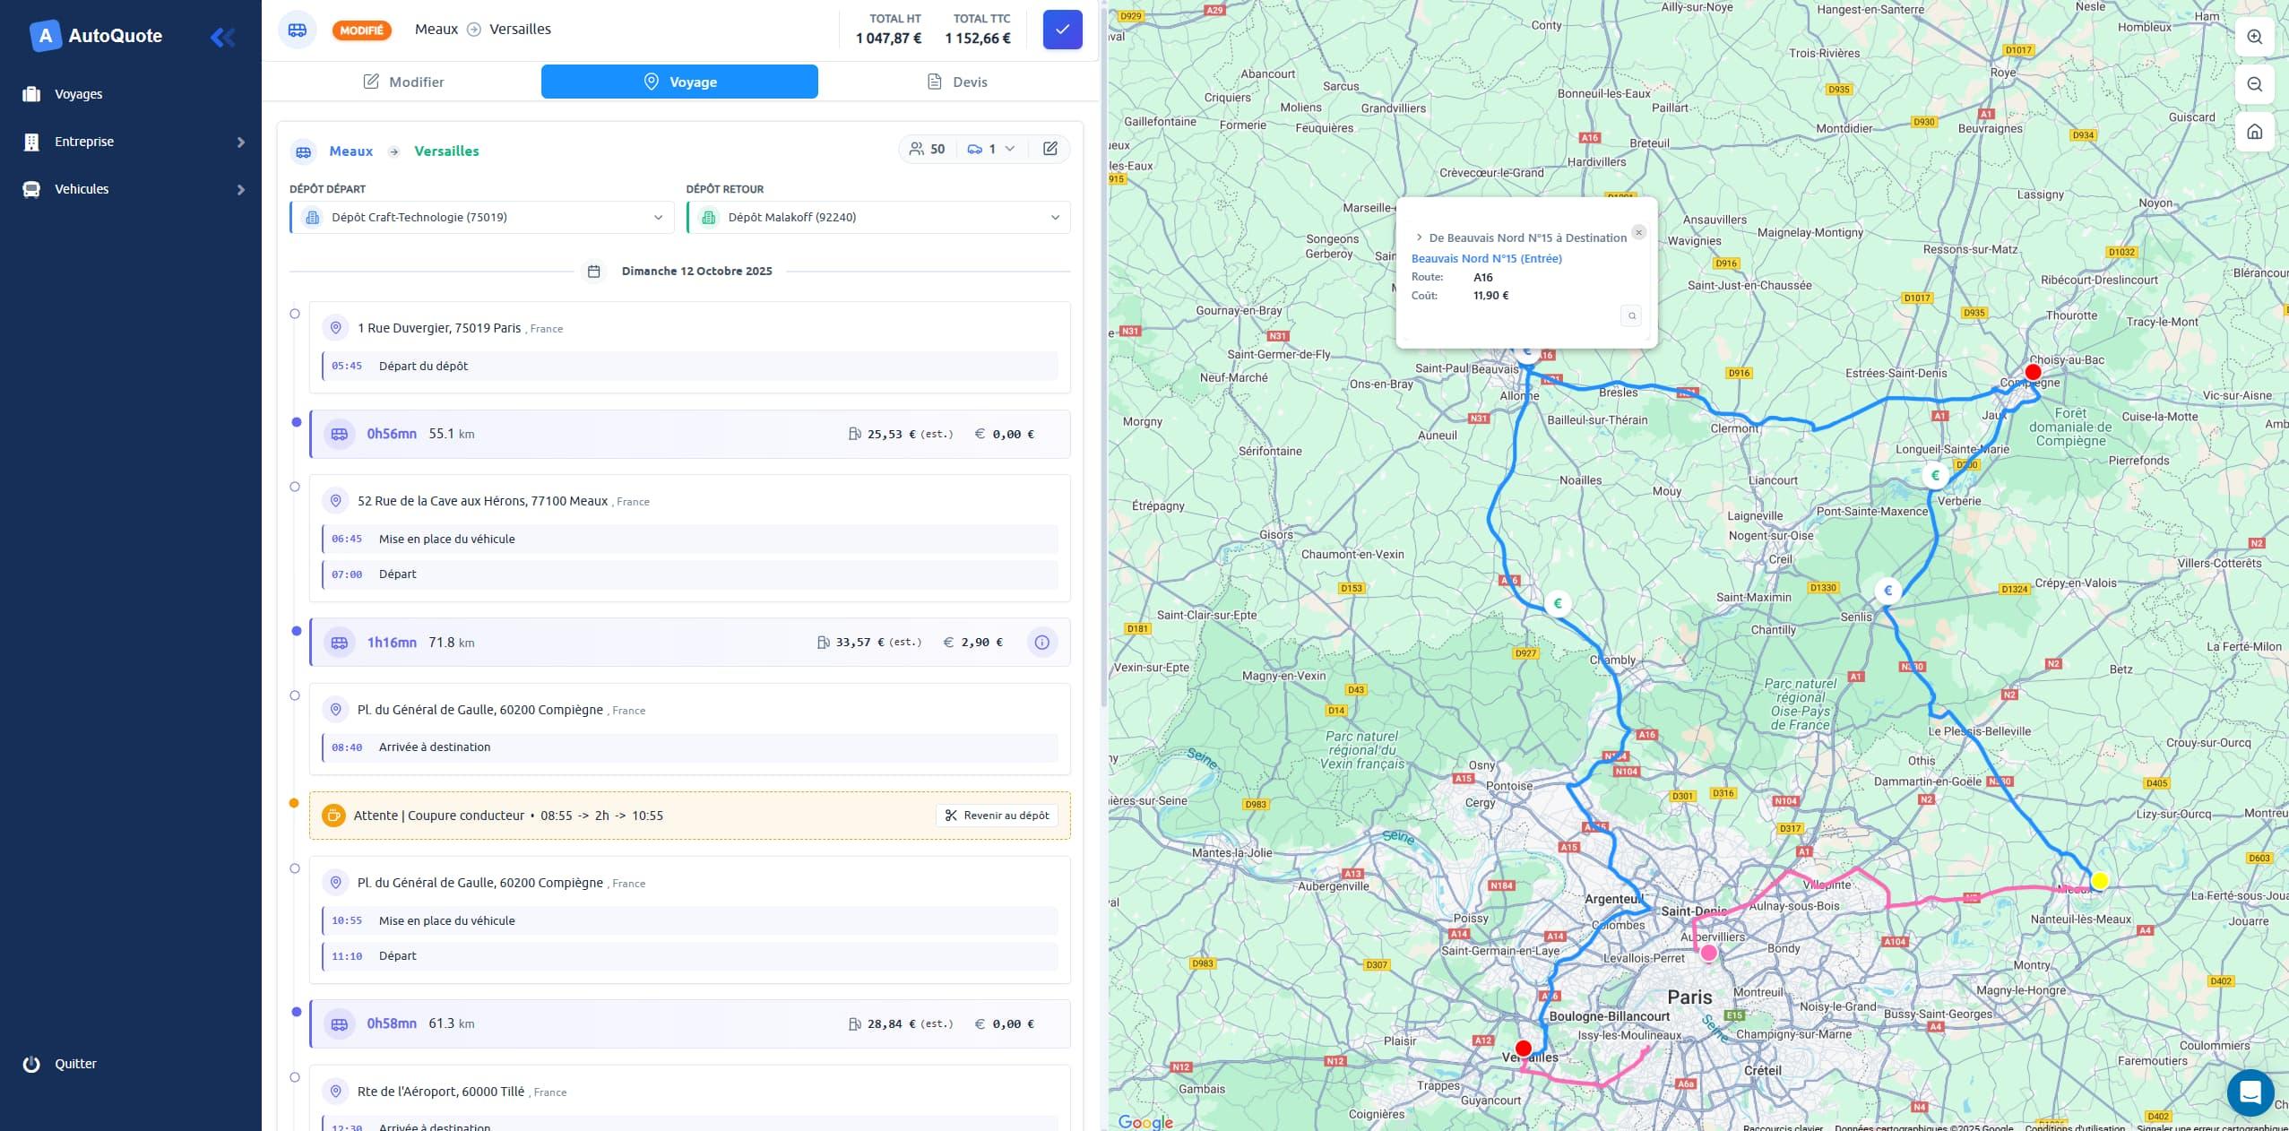Zoom out on the map
Viewport: 2289px width, 1131px height.
click(2254, 84)
